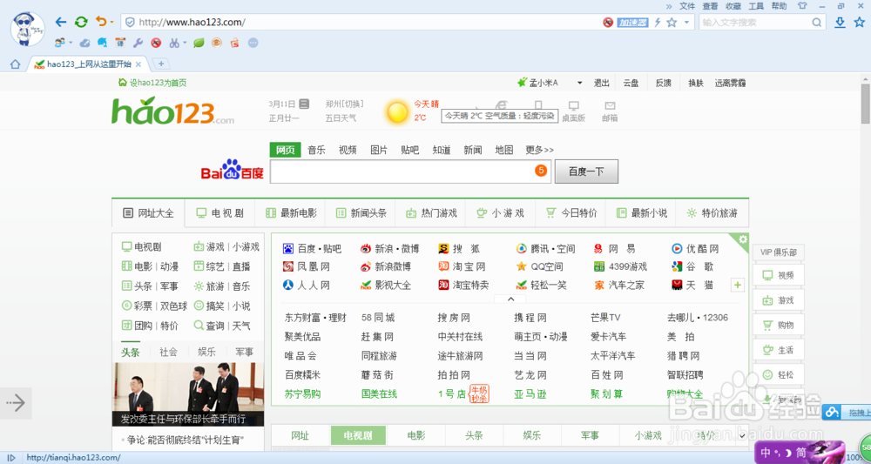Click the 加速器 accelerator badge
This screenshot has width=871, height=464.
tap(633, 23)
